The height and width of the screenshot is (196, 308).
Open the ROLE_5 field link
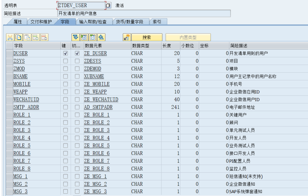coord(22,146)
